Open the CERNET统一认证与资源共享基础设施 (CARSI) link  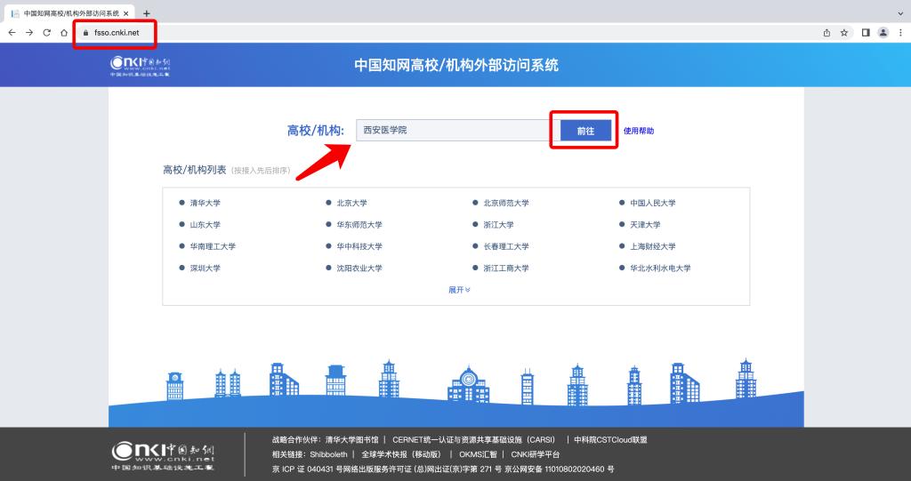(x=473, y=440)
